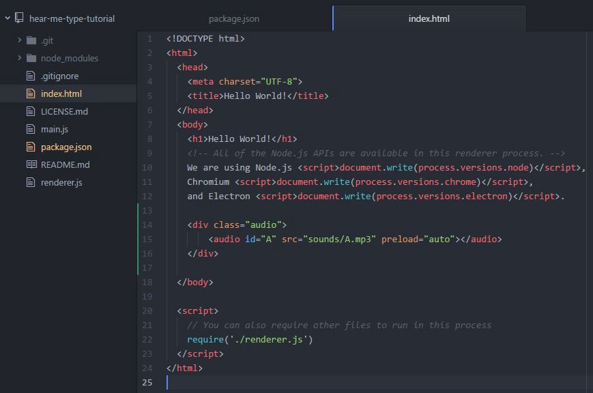Viewport: 593px width, 393px height.
Task: Open package.json from the tree view
Action: click(66, 147)
